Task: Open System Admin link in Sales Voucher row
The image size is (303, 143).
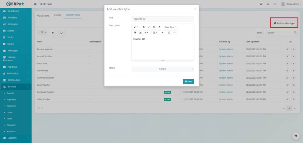Action: [226, 99]
